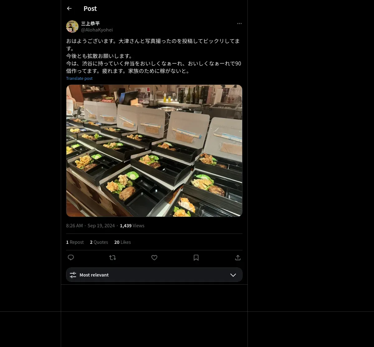Go back using the arrow icon
Screen dimensions: 374x347
(x=69, y=9)
